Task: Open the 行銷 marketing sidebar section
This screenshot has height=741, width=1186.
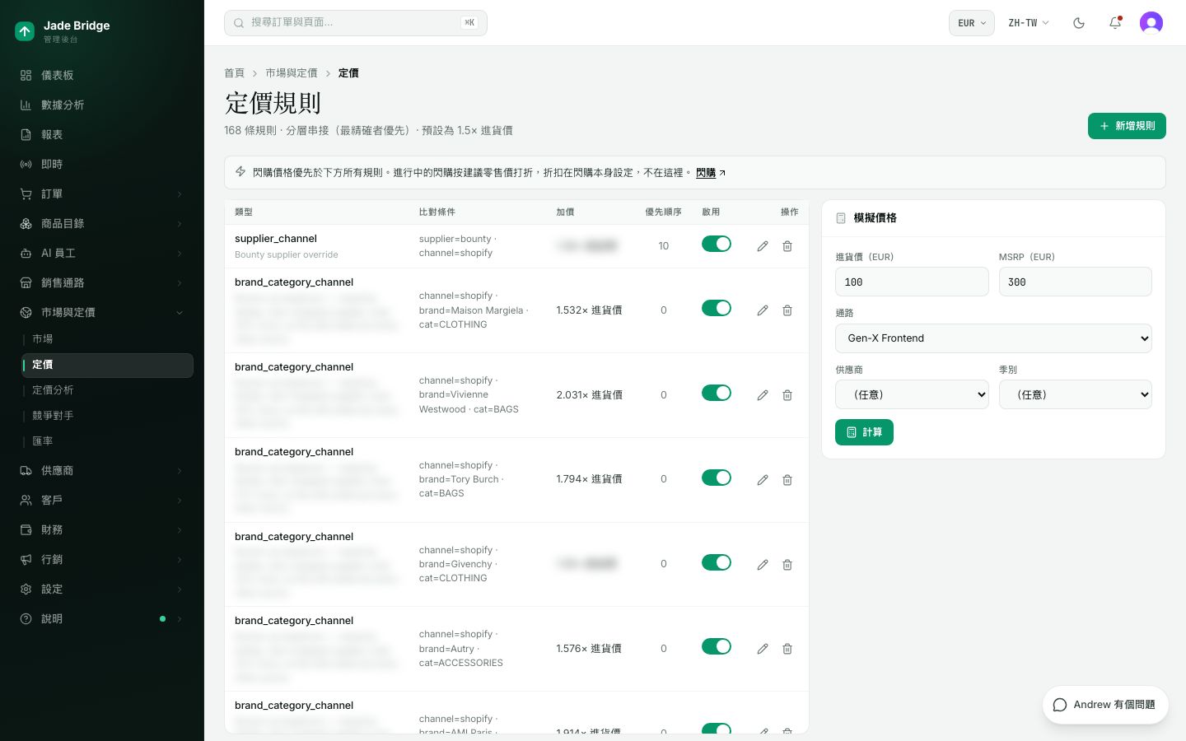Action: click(x=102, y=559)
